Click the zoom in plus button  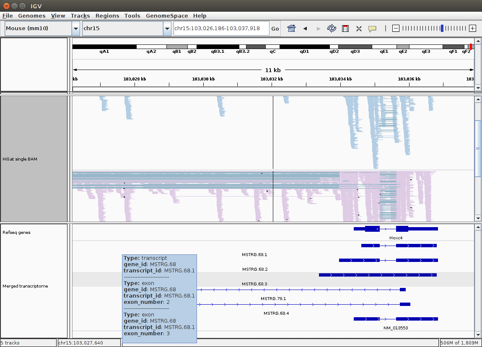(x=472, y=28)
